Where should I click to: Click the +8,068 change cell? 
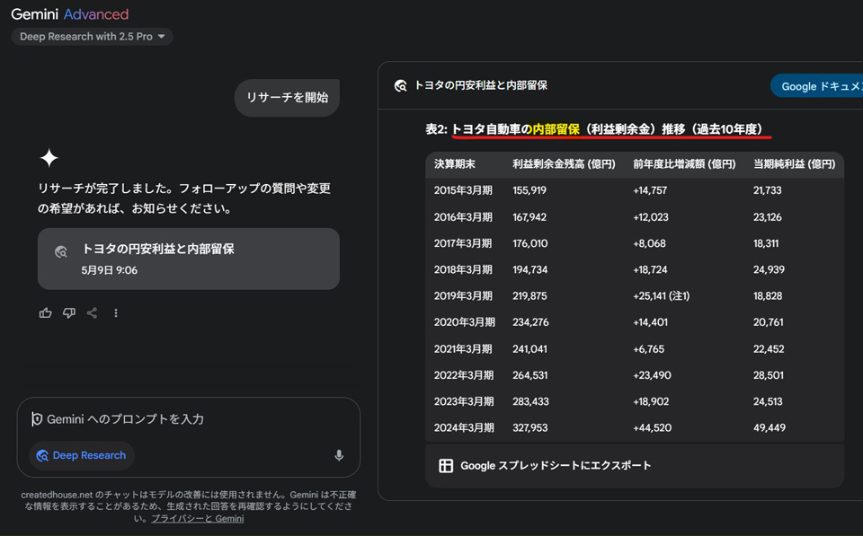pyautogui.click(x=649, y=243)
